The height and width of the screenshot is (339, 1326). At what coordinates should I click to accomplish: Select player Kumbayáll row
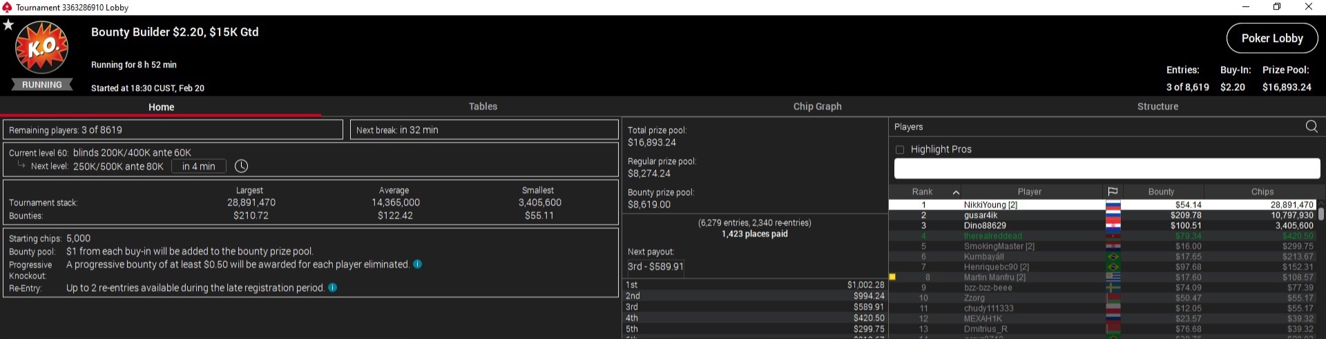click(1103, 257)
